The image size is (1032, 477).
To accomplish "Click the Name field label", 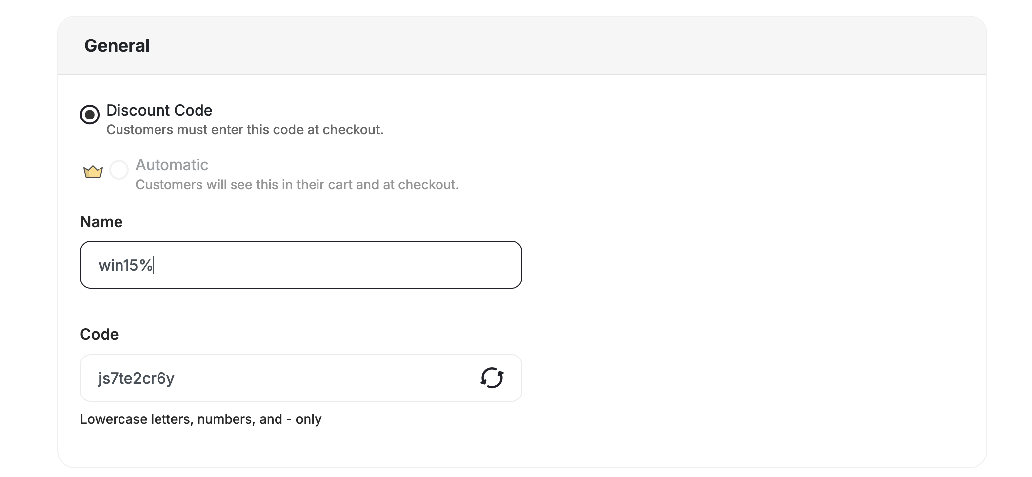I will point(101,222).
